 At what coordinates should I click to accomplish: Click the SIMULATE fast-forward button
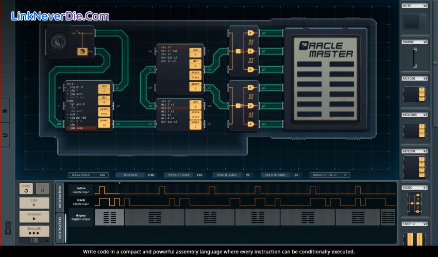click(x=34, y=231)
